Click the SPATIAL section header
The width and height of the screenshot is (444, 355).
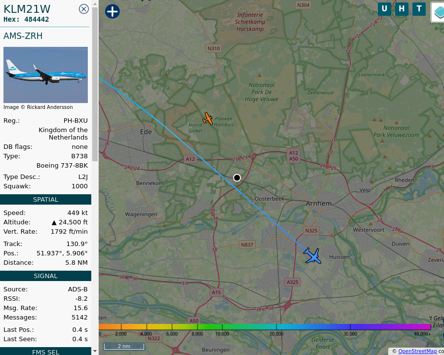(45, 199)
